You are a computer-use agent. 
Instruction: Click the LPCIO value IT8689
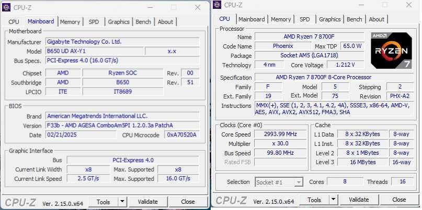123,92
